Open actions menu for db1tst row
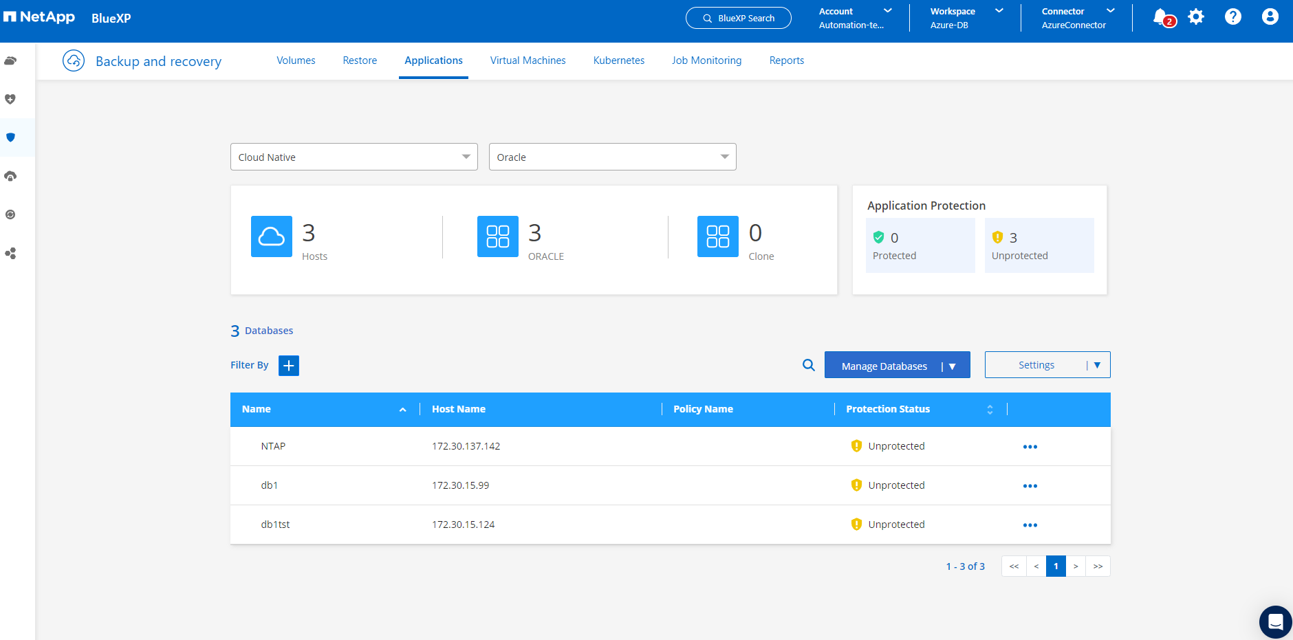The width and height of the screenshot is (1293, 640). tap(1030, 525)
